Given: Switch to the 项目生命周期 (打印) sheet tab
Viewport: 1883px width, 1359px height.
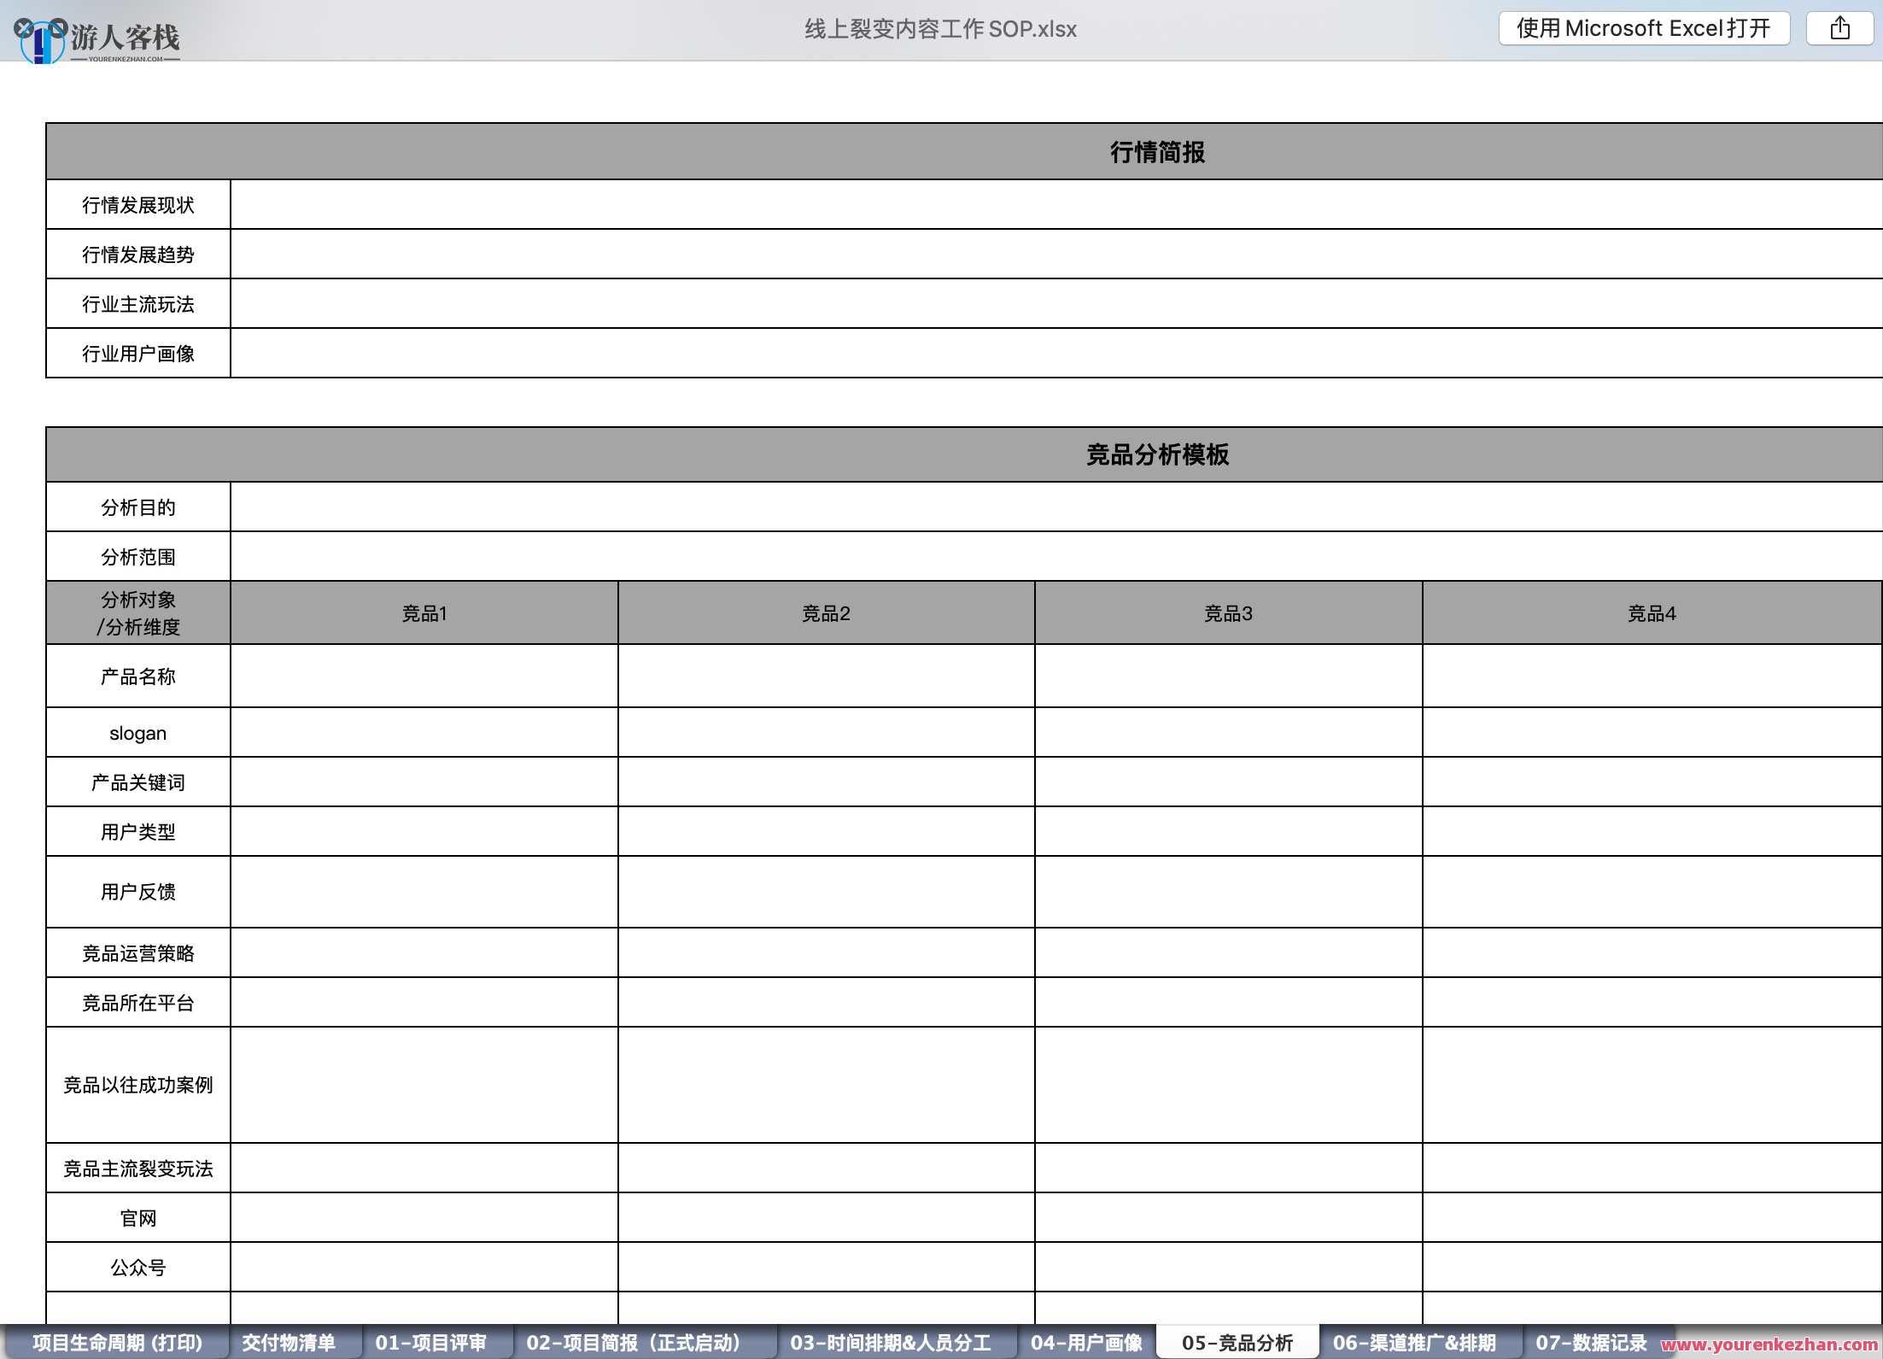Looking at the screenshot, I should click(117, 1342).
